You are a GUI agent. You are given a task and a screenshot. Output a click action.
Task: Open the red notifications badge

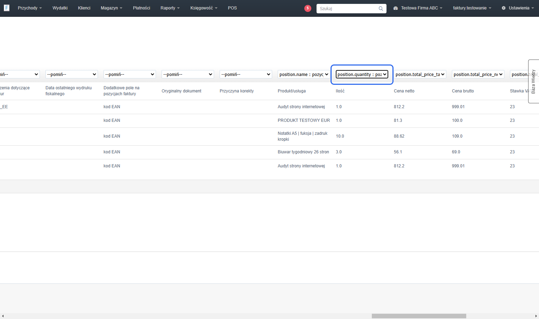308,8
